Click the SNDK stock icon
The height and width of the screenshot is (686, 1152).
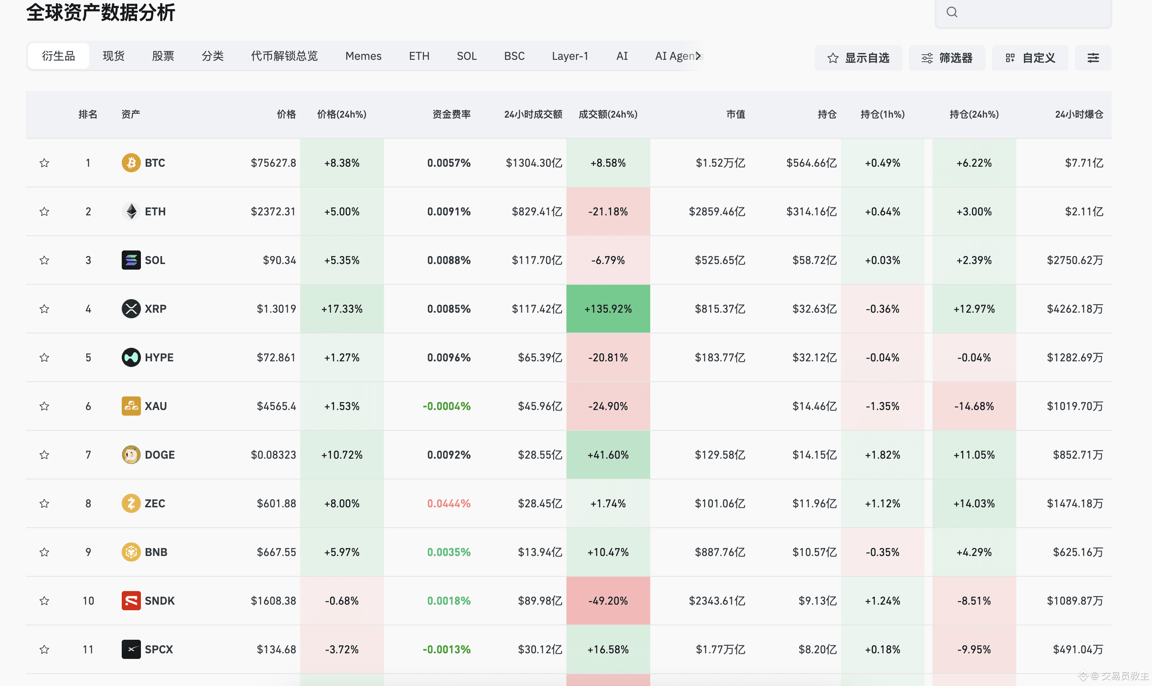click(131, 601)
